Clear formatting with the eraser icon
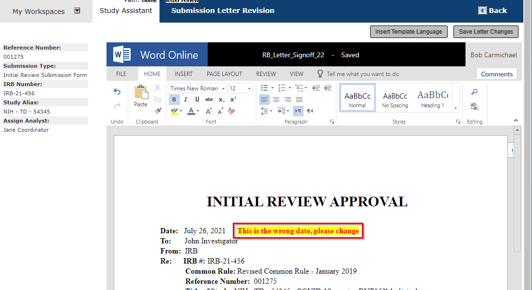This screenshot has height=290, width=532. 232,111
